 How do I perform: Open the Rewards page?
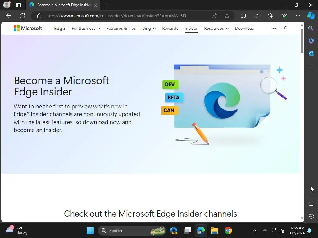(x=170, y=28)
